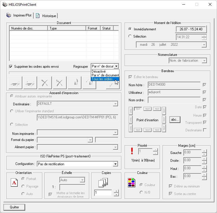The image size is (217, 213).
Task: Click the stacked pages Copies icon
Action: [103, 182]
